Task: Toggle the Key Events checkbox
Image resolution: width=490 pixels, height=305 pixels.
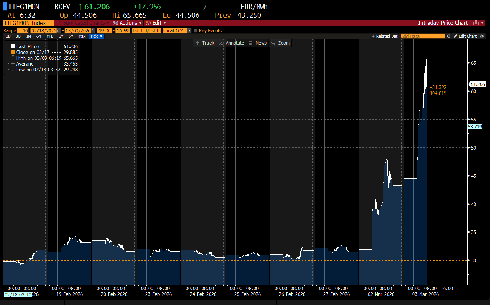Action: (196, 31)
